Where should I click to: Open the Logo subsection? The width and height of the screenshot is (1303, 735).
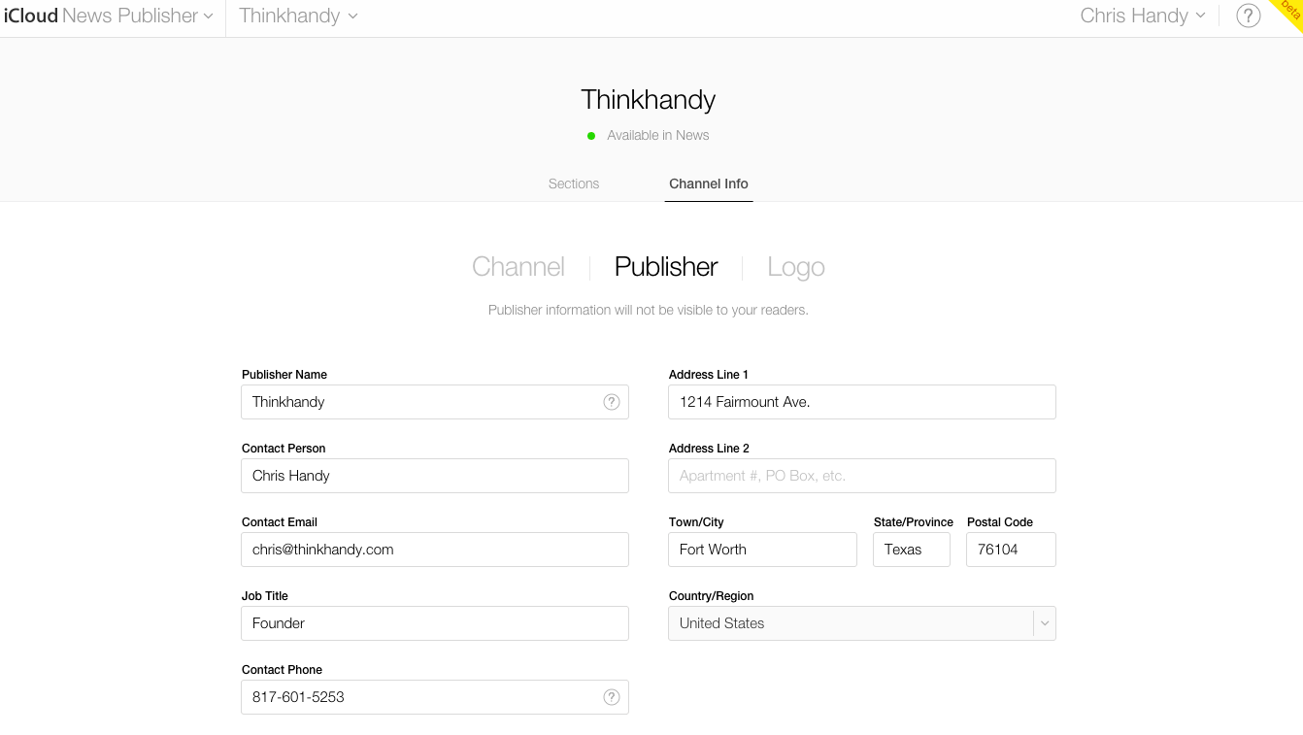click(x=796, y=267)
